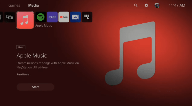This screenshot has width=192, height=106.
Task: Click the Read More link
Action: pyautogui.click(x=23, y=74)
